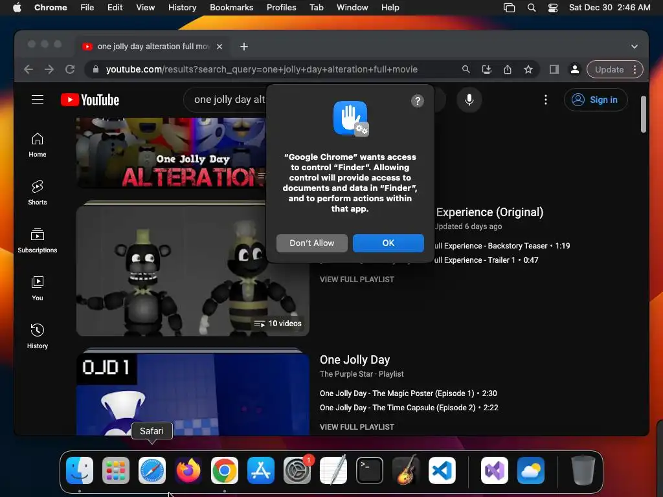This screenshot has width=663, height=497.
Task: Open the You section in sidebar
Action: click(x=37, y=288)
